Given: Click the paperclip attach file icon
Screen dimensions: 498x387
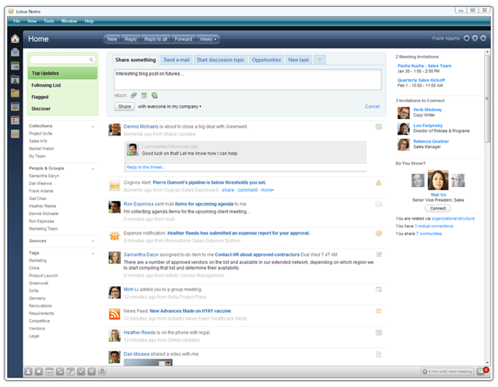Looking at the screenshot, I should coord(134,95).
